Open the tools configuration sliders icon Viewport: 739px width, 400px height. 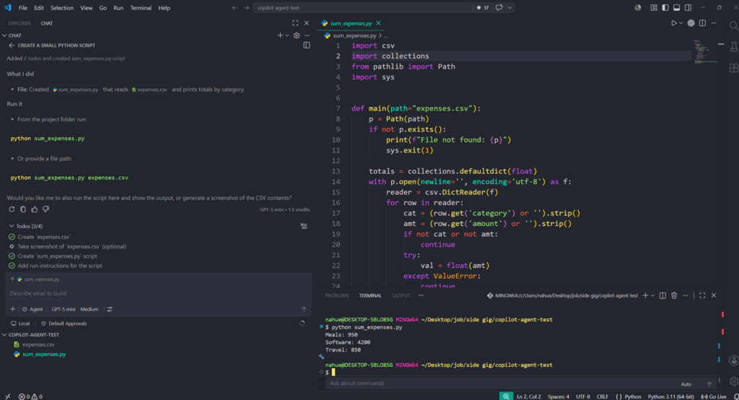click(110, 309)
